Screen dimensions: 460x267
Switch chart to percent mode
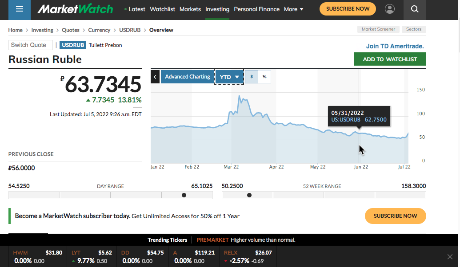click(x=264, y=77)
